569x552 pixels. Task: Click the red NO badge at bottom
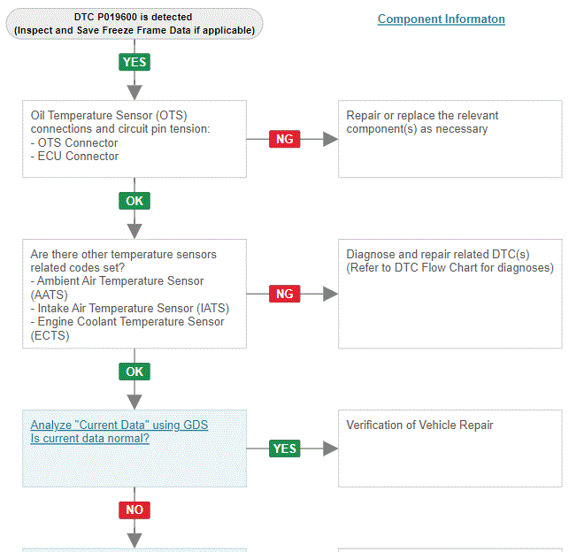(x=135, y=510)
